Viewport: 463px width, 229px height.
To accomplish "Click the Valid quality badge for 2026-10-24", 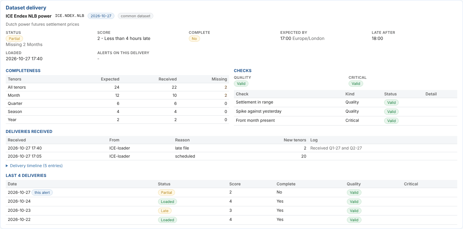I will pyautogui.click(x=354, y=202).
